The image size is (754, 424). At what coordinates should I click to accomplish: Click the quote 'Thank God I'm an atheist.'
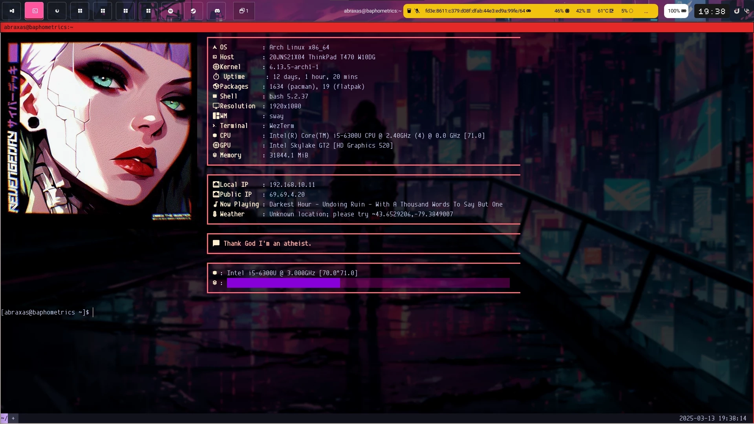267,244
